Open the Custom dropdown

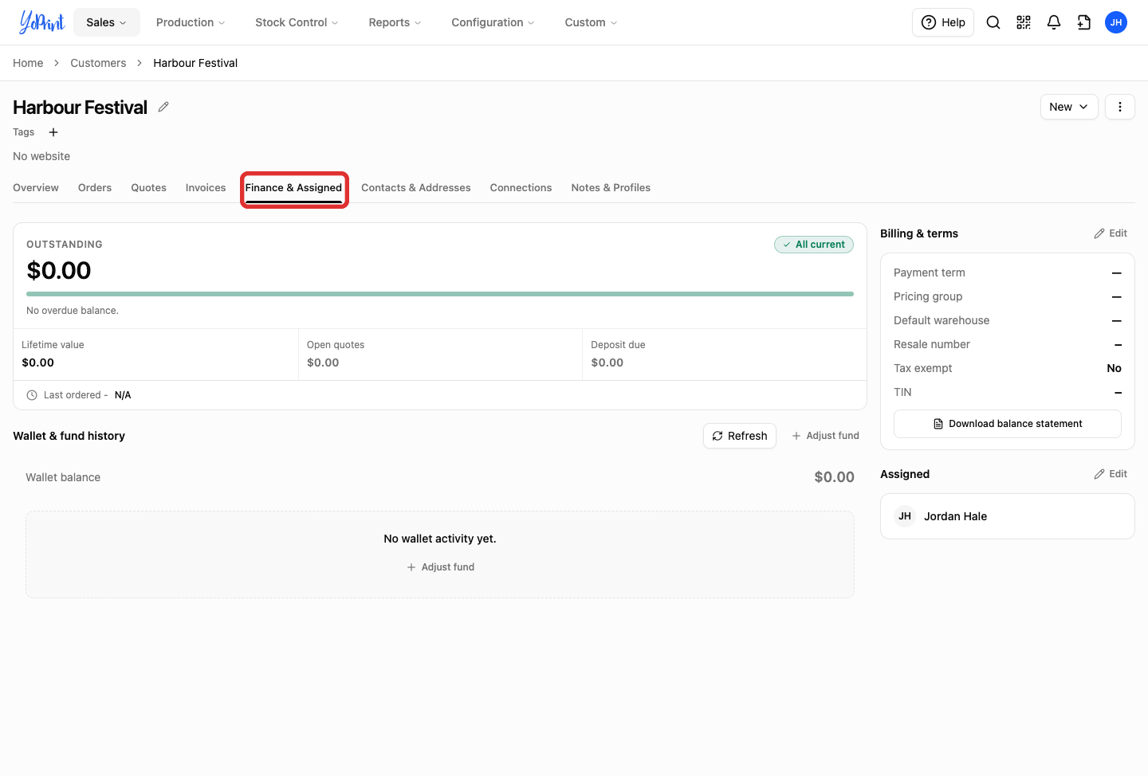point(591,22)
